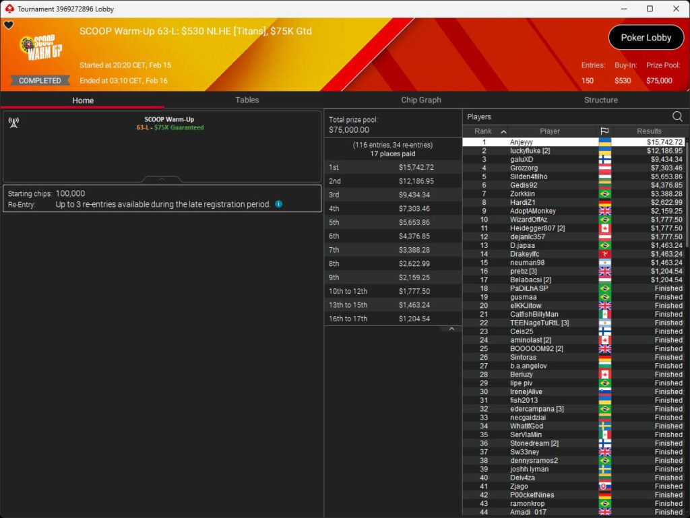Click the PokerStars logo in title bar

pyautogui.click(x=8, y=9)
